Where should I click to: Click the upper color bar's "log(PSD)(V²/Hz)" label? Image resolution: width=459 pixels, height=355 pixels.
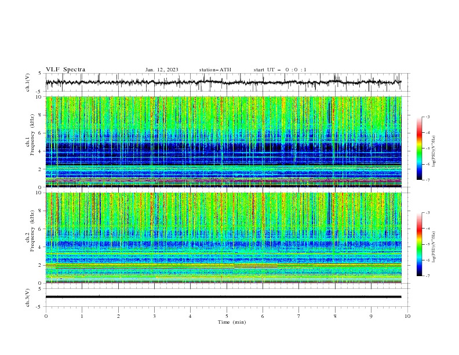click(434, 151)
